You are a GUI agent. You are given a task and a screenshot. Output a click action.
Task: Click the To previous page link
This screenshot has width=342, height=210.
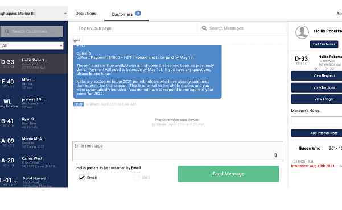[94, 28]
